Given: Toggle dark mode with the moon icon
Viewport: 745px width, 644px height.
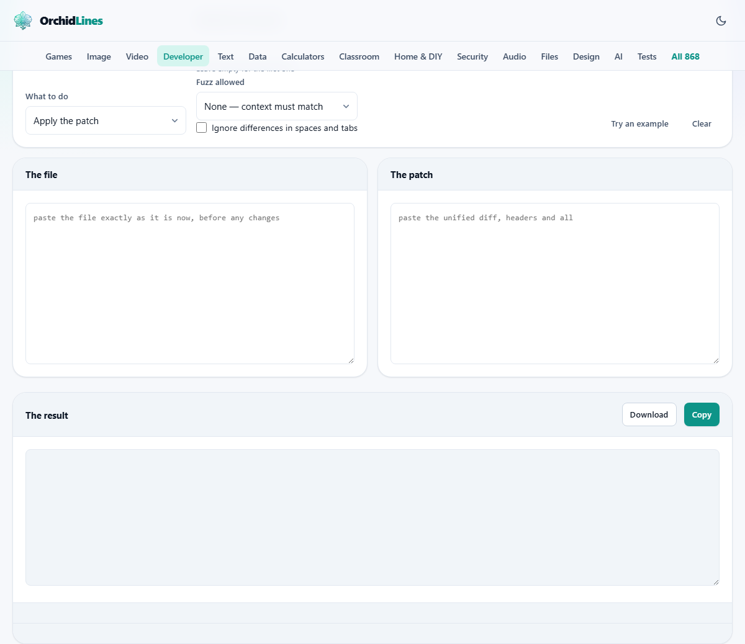Looking at the screenshot, I should (x=721, y=20).
